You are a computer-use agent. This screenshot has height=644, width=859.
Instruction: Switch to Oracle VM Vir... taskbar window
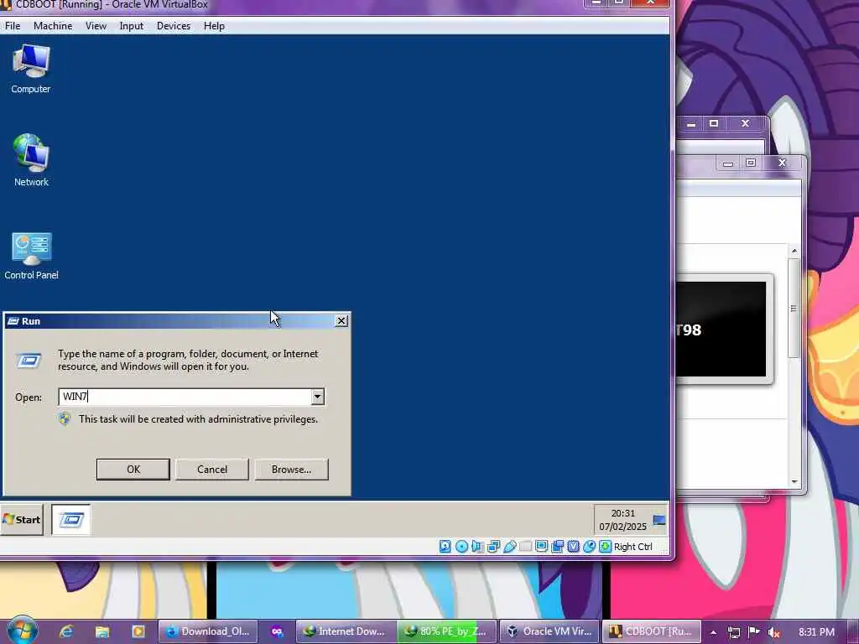549,631
